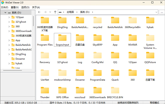165x104 pixels.
Task: Click 常规模式 in the status bar
Action: (x=154, y=103)
